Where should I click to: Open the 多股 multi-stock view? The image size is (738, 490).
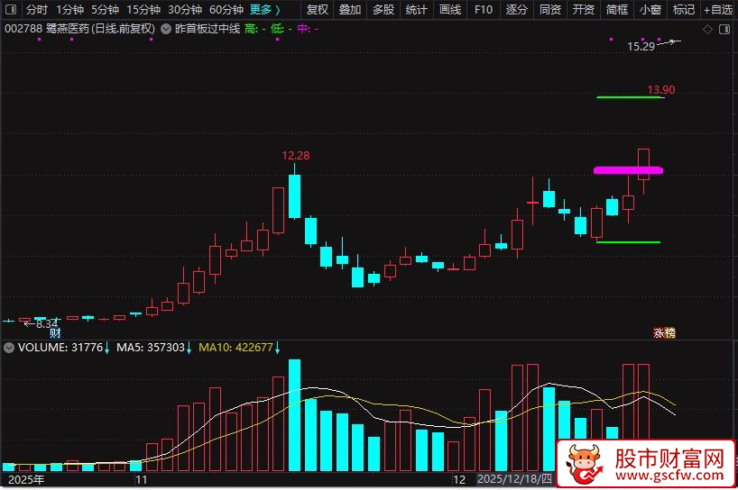383,9
